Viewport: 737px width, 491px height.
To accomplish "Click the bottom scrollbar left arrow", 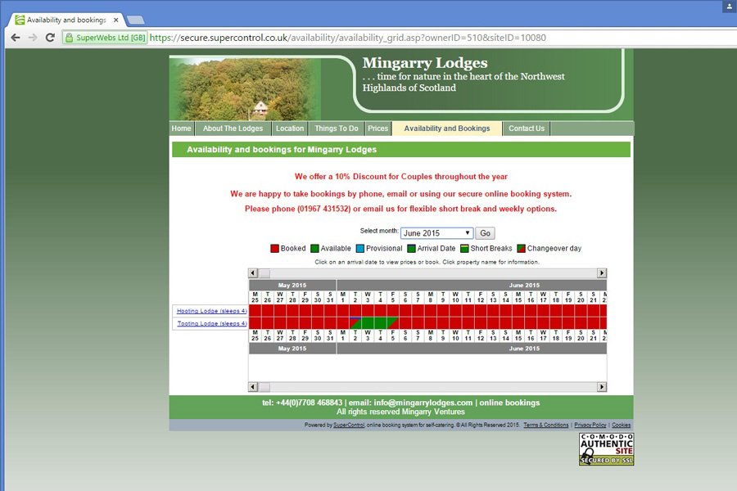I will (x=253, y=387).
